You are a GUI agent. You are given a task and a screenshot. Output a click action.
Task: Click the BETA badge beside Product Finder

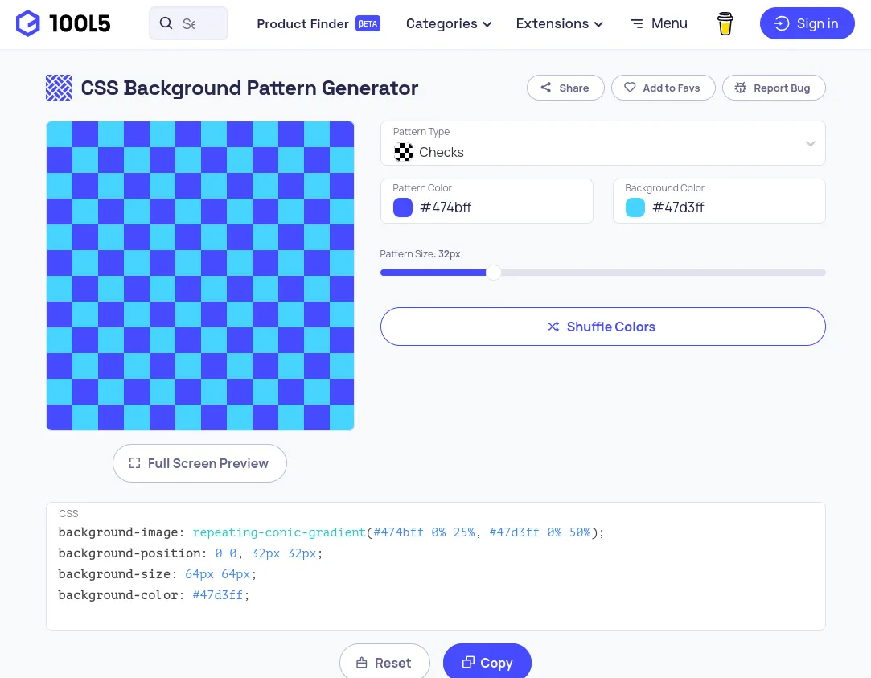[x=368, y=23]
